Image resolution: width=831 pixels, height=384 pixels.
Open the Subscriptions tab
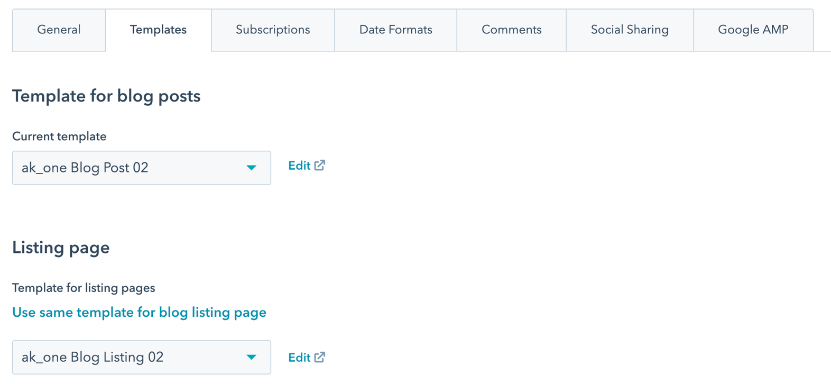click(x=273, y=30)
